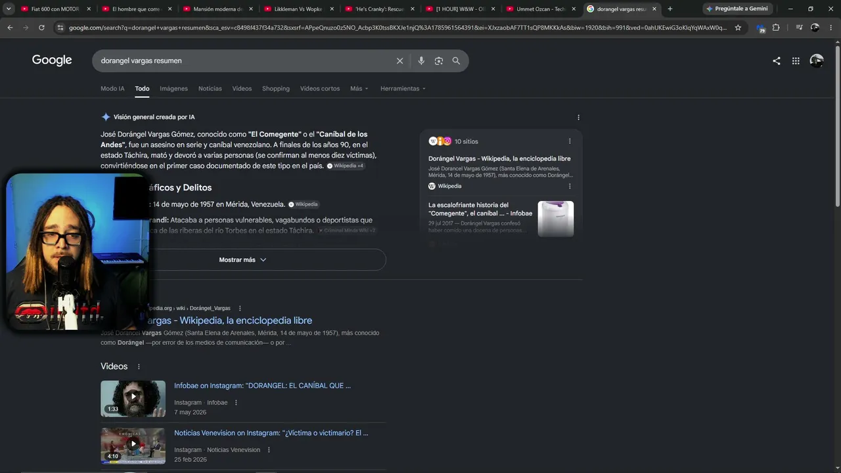Expand the Más search filter dropdown
Screen dimensions: 841x473
coord(359,89)
